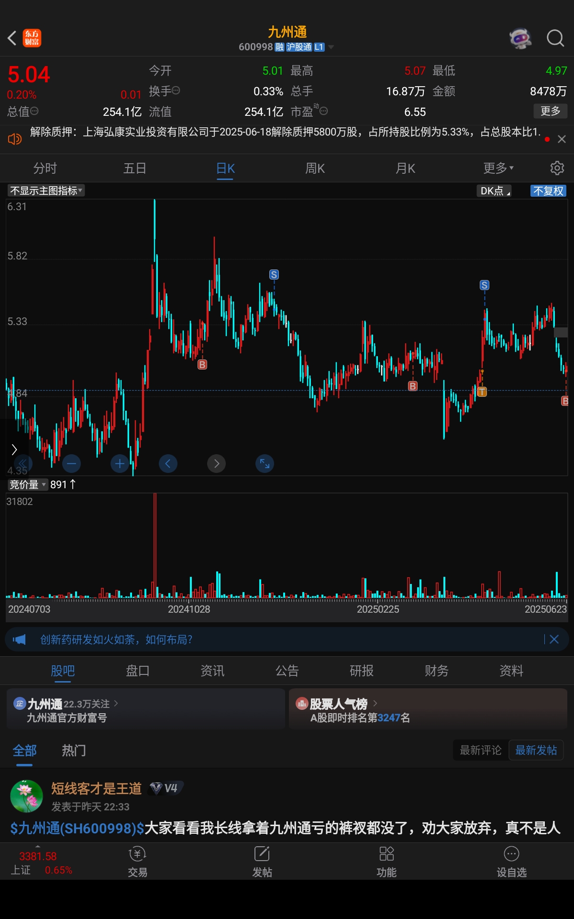574x919 pixels.
Task: Open the 财务 tab
Action: pos(437,671)
